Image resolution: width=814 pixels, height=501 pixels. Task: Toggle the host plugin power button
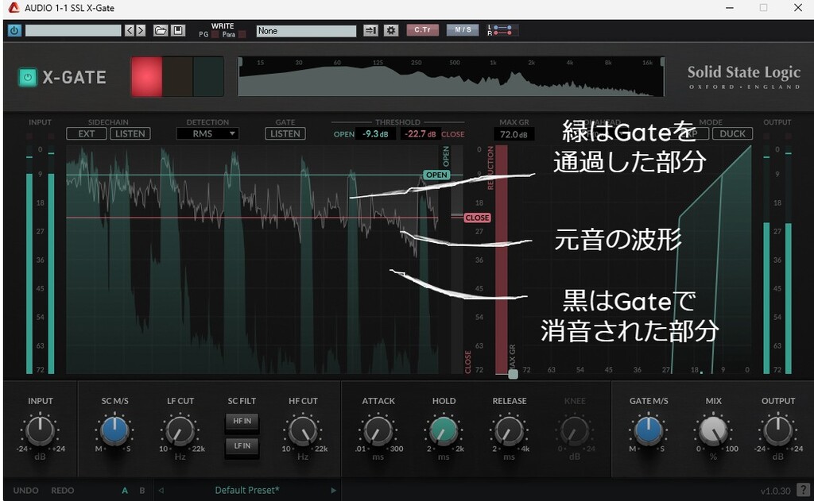14,31
